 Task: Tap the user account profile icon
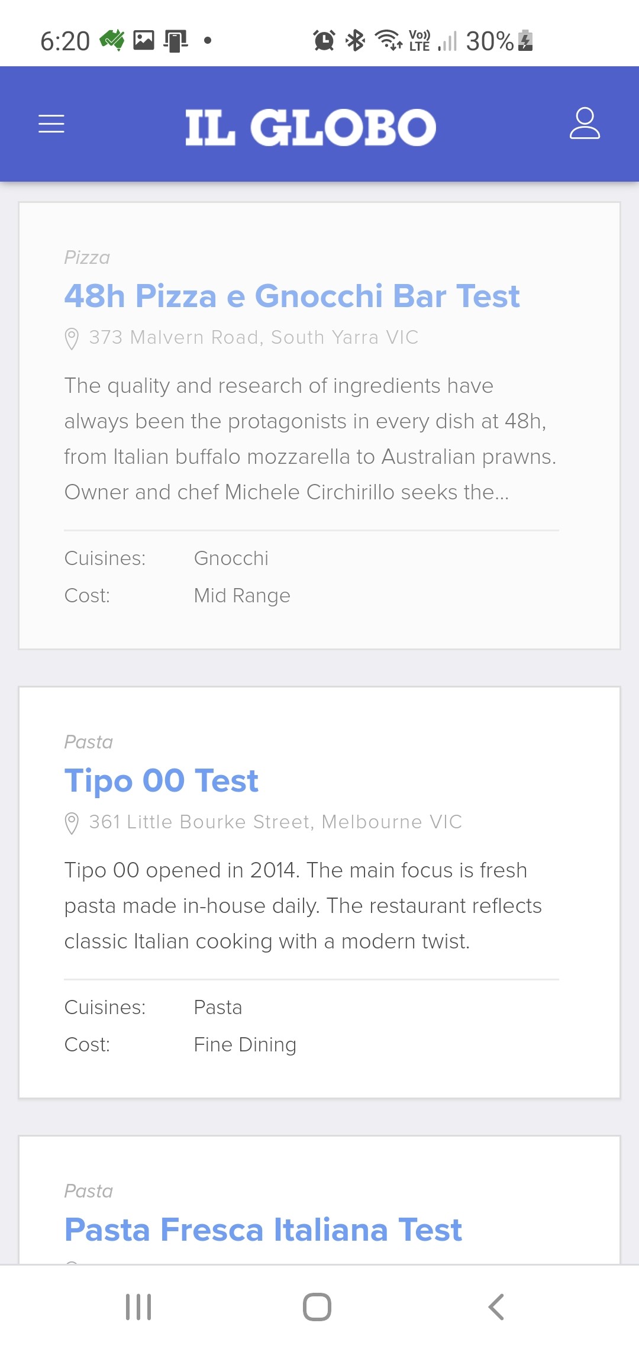coord(585,123)
